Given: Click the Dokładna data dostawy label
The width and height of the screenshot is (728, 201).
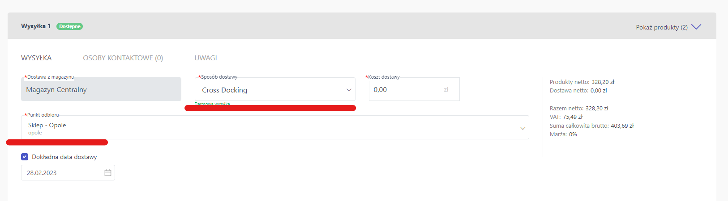Looking at the screenshot, I should 64,157.
